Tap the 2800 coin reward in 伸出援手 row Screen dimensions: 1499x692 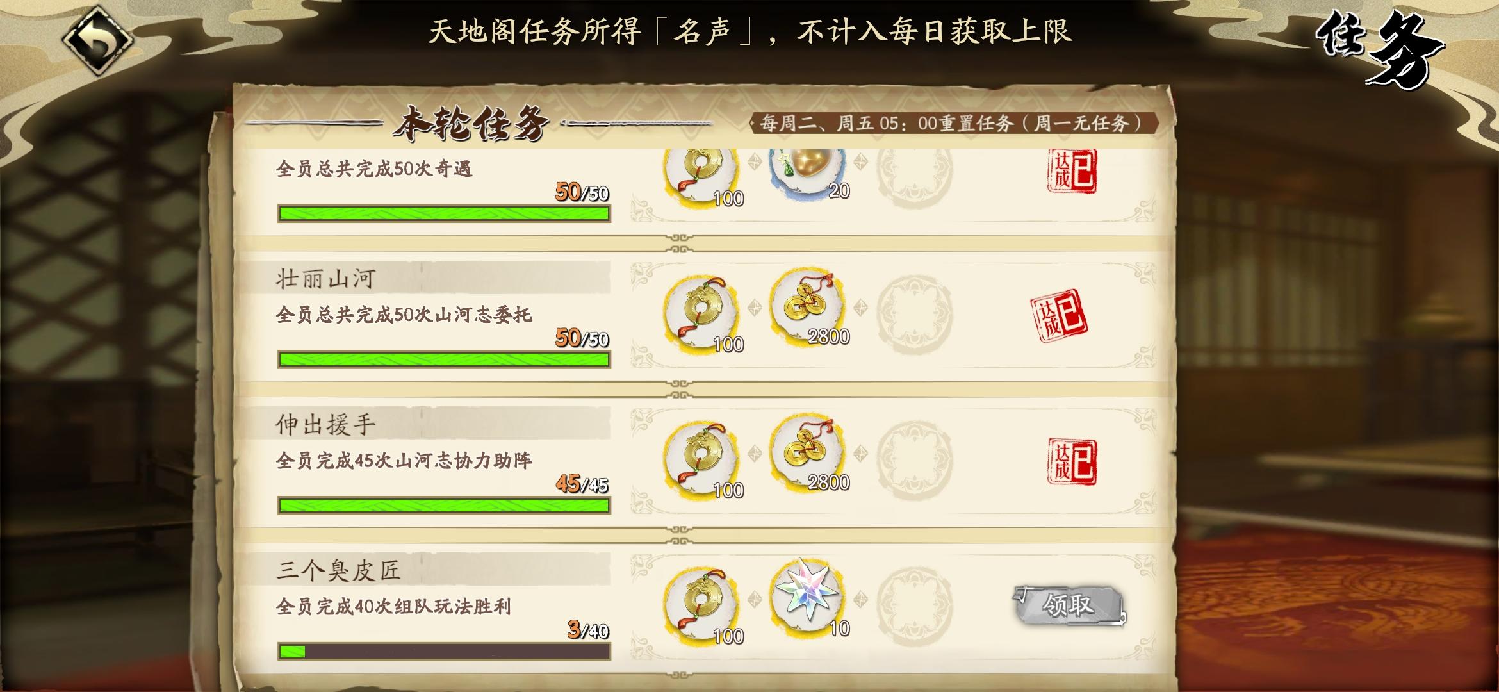coord(807,452)
